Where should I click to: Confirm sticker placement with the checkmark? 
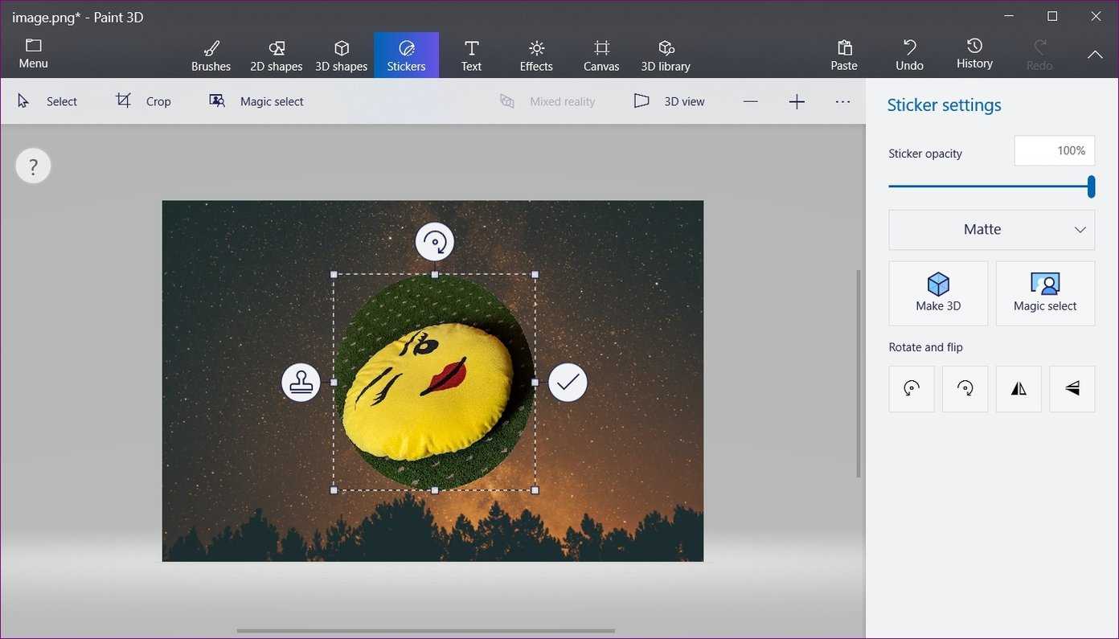[568, 383]
